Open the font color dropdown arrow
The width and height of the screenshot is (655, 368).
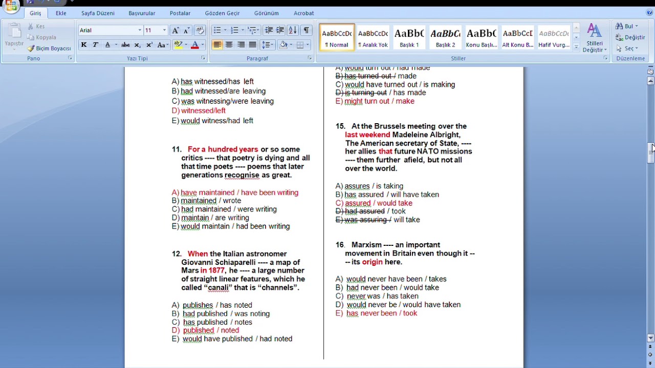(203, 45)
